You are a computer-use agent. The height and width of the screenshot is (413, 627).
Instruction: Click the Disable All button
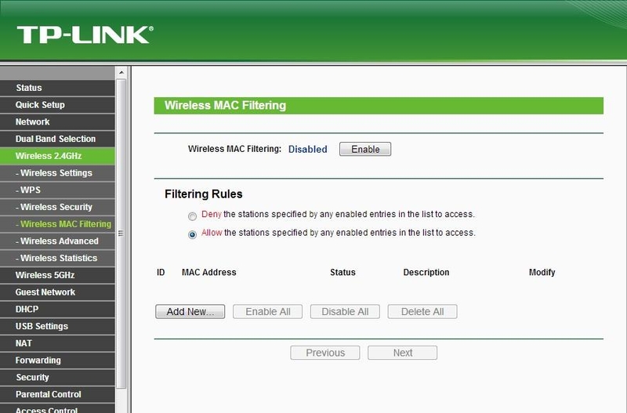pyautogui.click(x=345, y=311)
